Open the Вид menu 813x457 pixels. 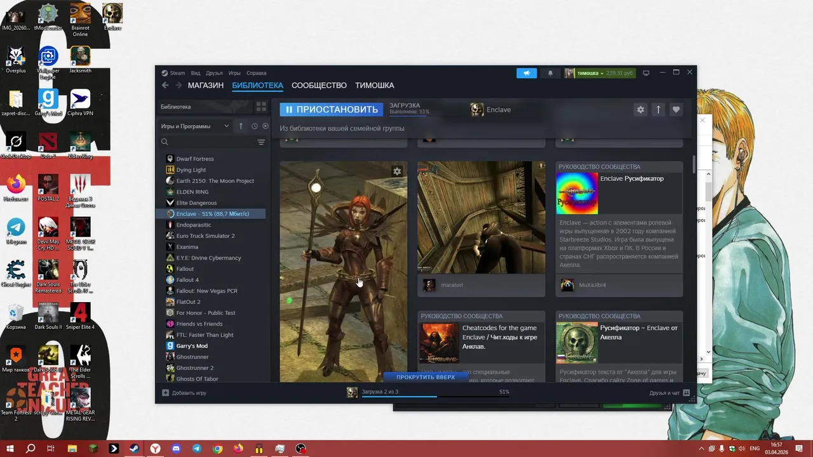[x=196, y=73]
